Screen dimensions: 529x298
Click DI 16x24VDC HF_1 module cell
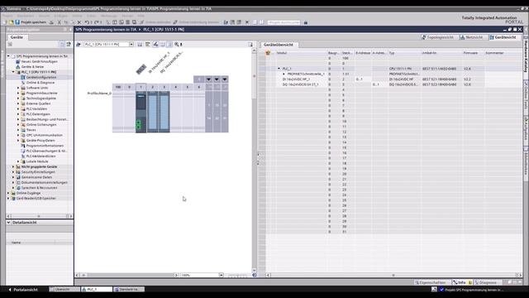click(296, 79)
